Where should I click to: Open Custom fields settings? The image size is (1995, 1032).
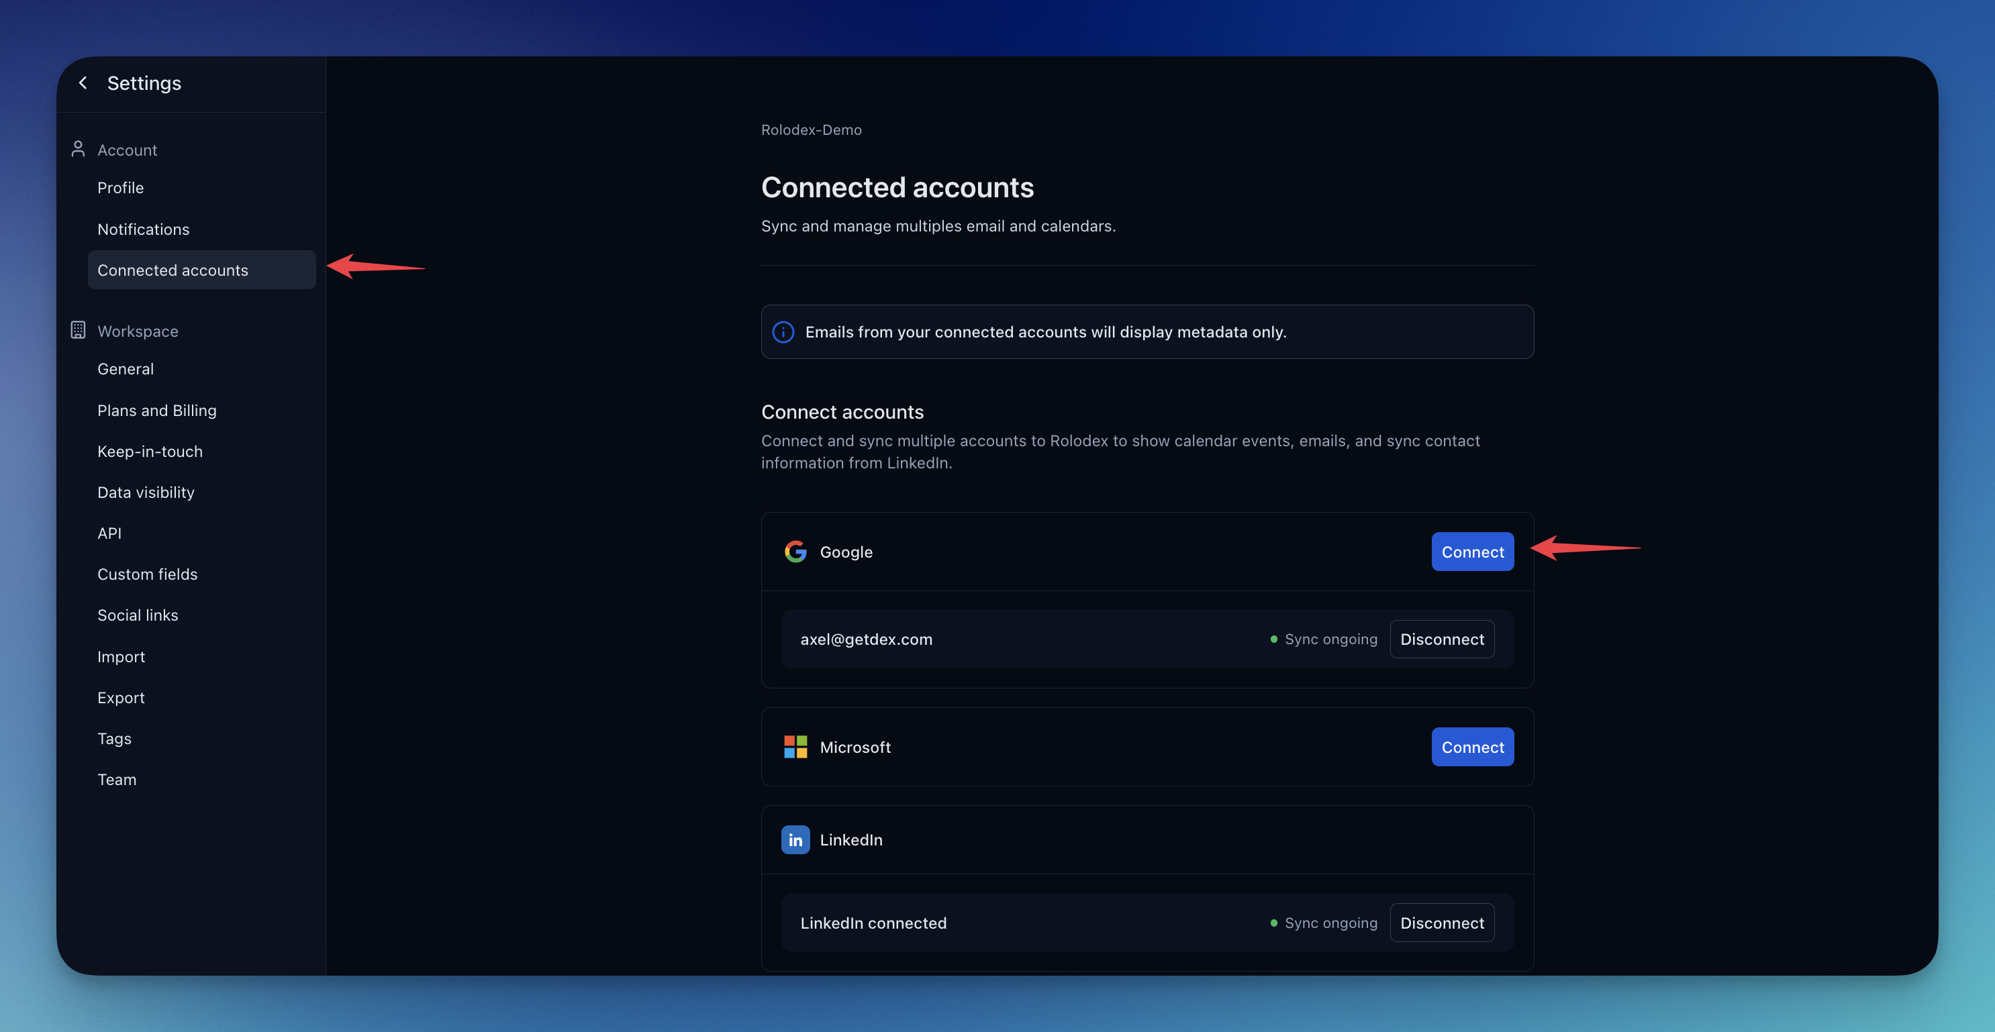(x=147, y=574)
